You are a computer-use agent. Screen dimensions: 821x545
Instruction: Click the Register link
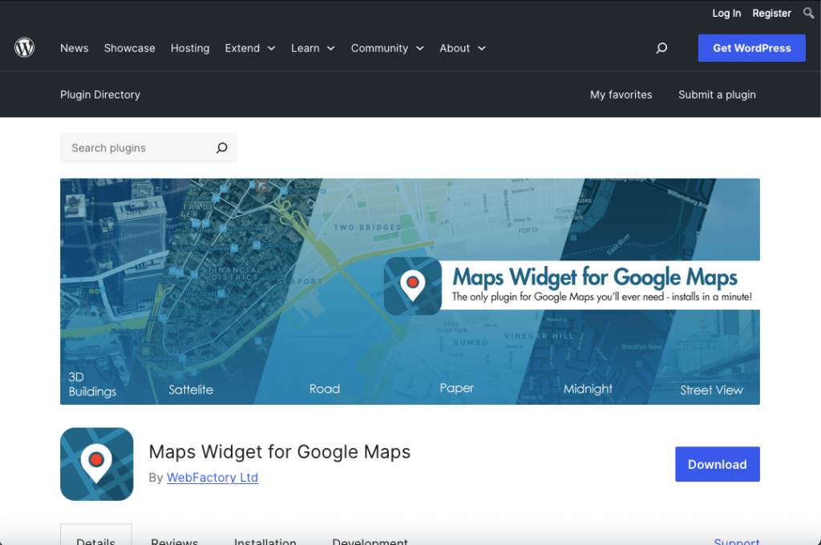pos(771,13)
